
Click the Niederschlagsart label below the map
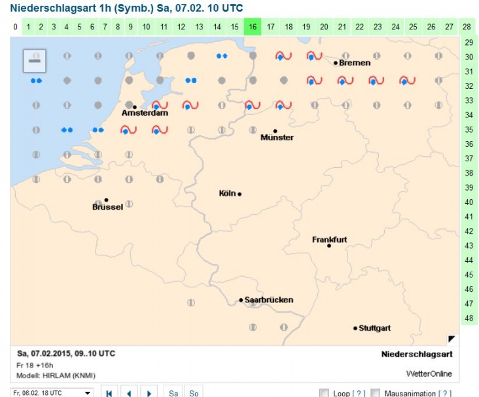click(417, 355)
